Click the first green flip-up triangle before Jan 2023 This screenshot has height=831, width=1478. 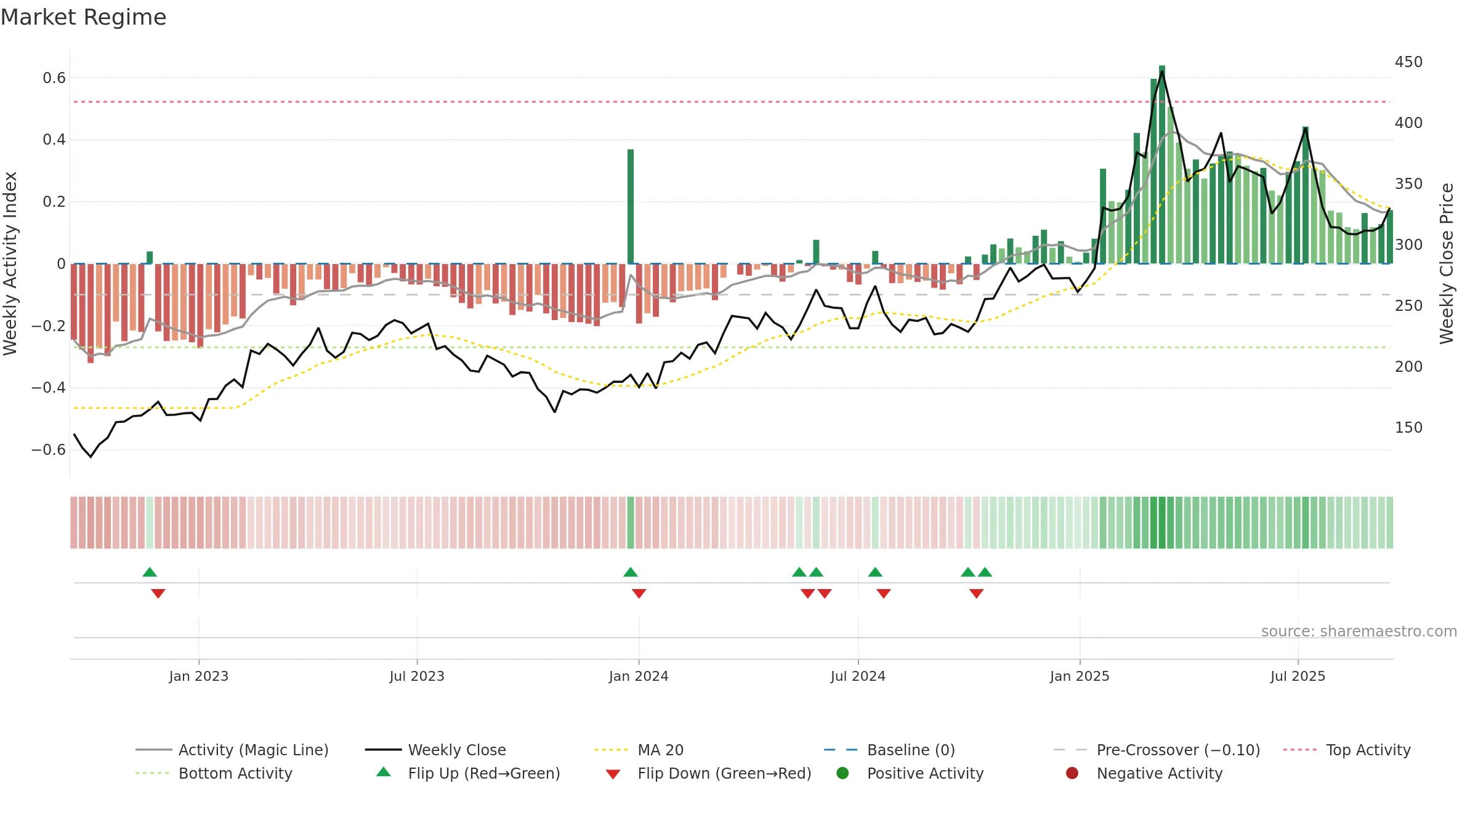click(x=150, y=572)
